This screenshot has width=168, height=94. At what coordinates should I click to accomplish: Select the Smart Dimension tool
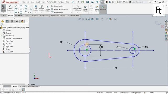[x=10, y=8]
